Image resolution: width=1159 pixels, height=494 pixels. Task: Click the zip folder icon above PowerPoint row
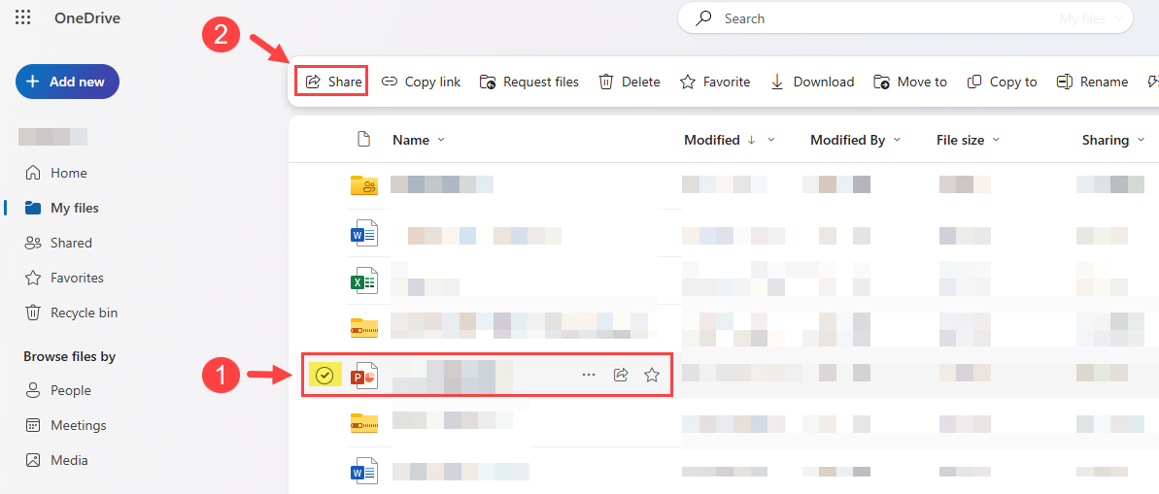click(x=363, y=326)
